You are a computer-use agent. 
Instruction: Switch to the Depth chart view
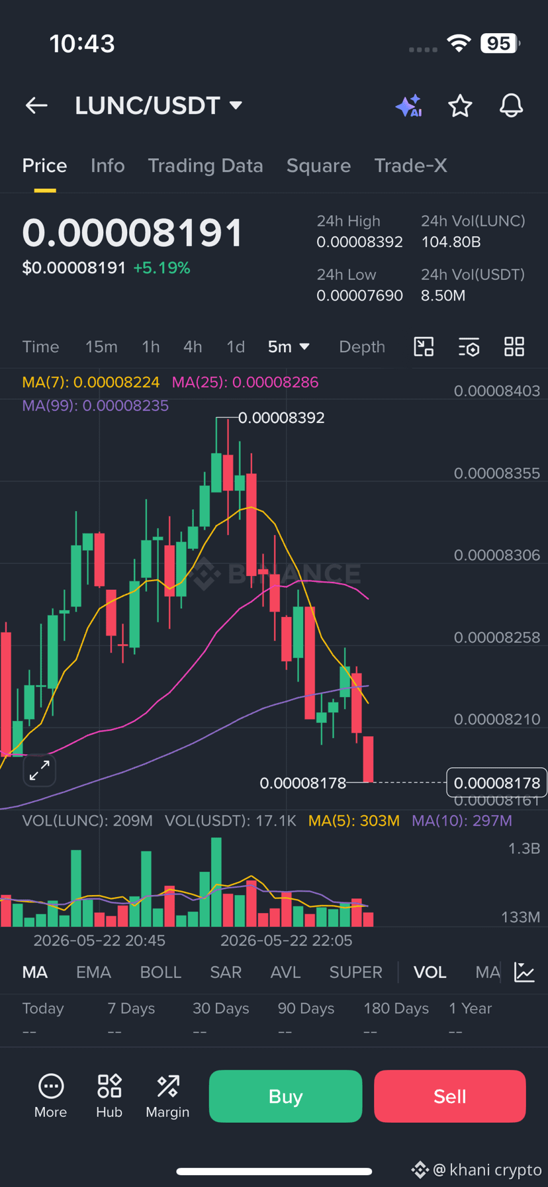(362, 346)
